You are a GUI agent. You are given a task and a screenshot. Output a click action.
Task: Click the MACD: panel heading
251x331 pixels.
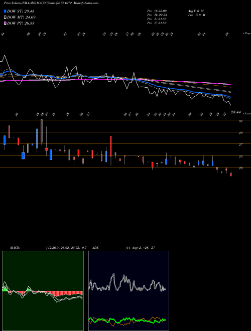[x=15, y=248]
